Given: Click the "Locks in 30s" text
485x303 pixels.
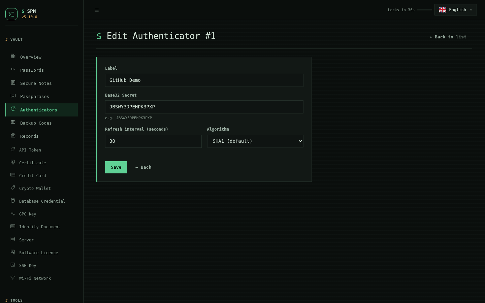Looking at the screenshot, I should tap(401, 10).
